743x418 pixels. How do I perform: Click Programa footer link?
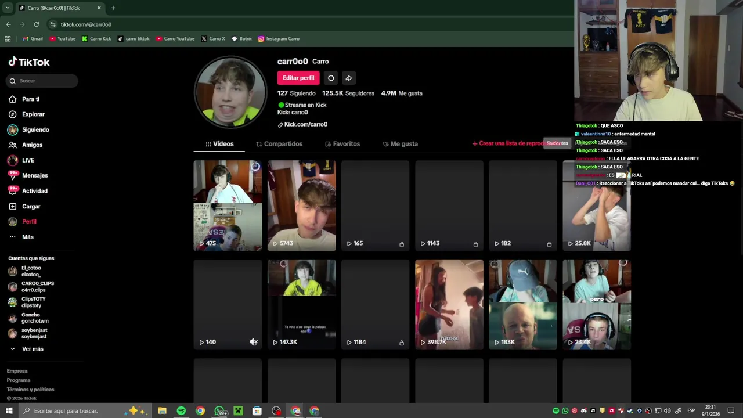click(19, 380)
